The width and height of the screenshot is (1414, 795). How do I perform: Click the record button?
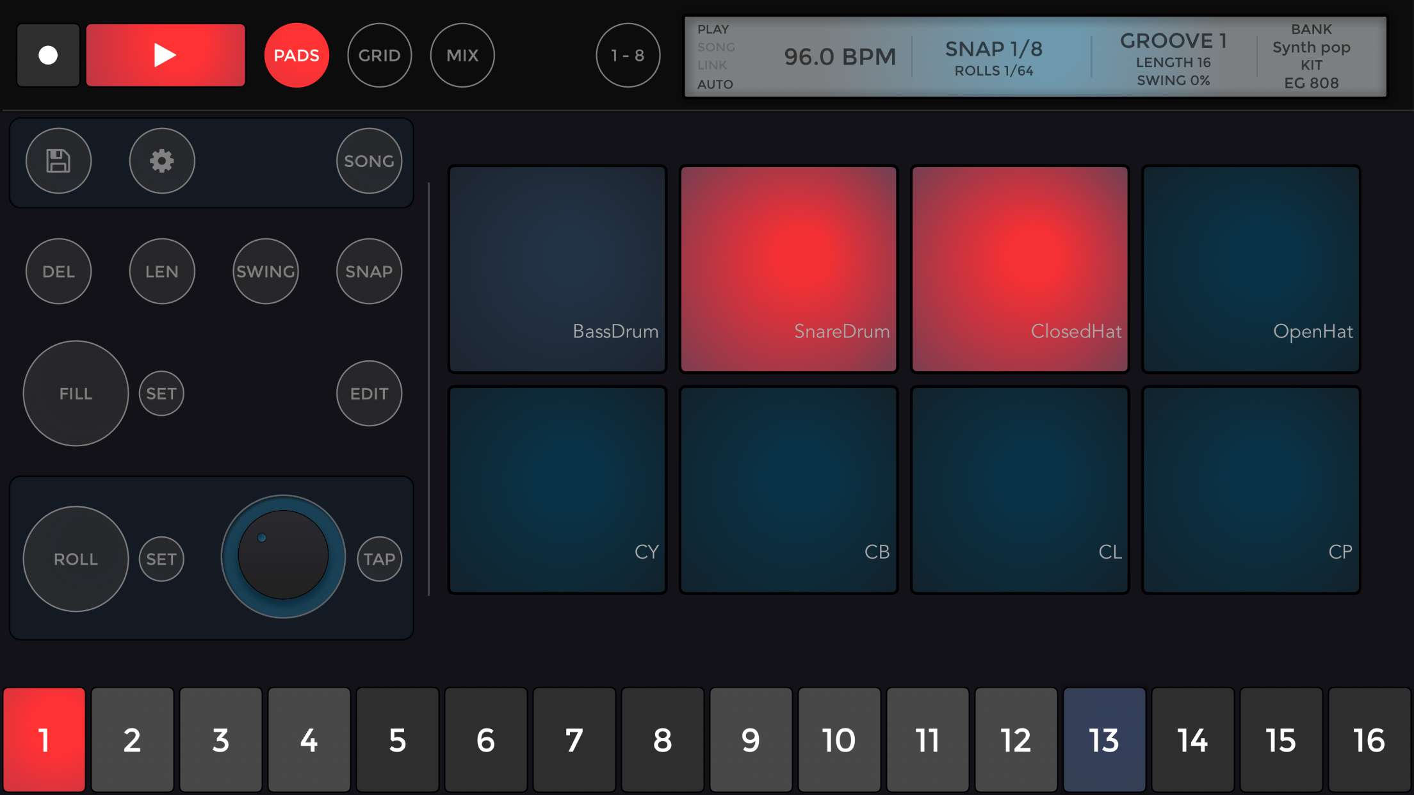coord(48,55)
